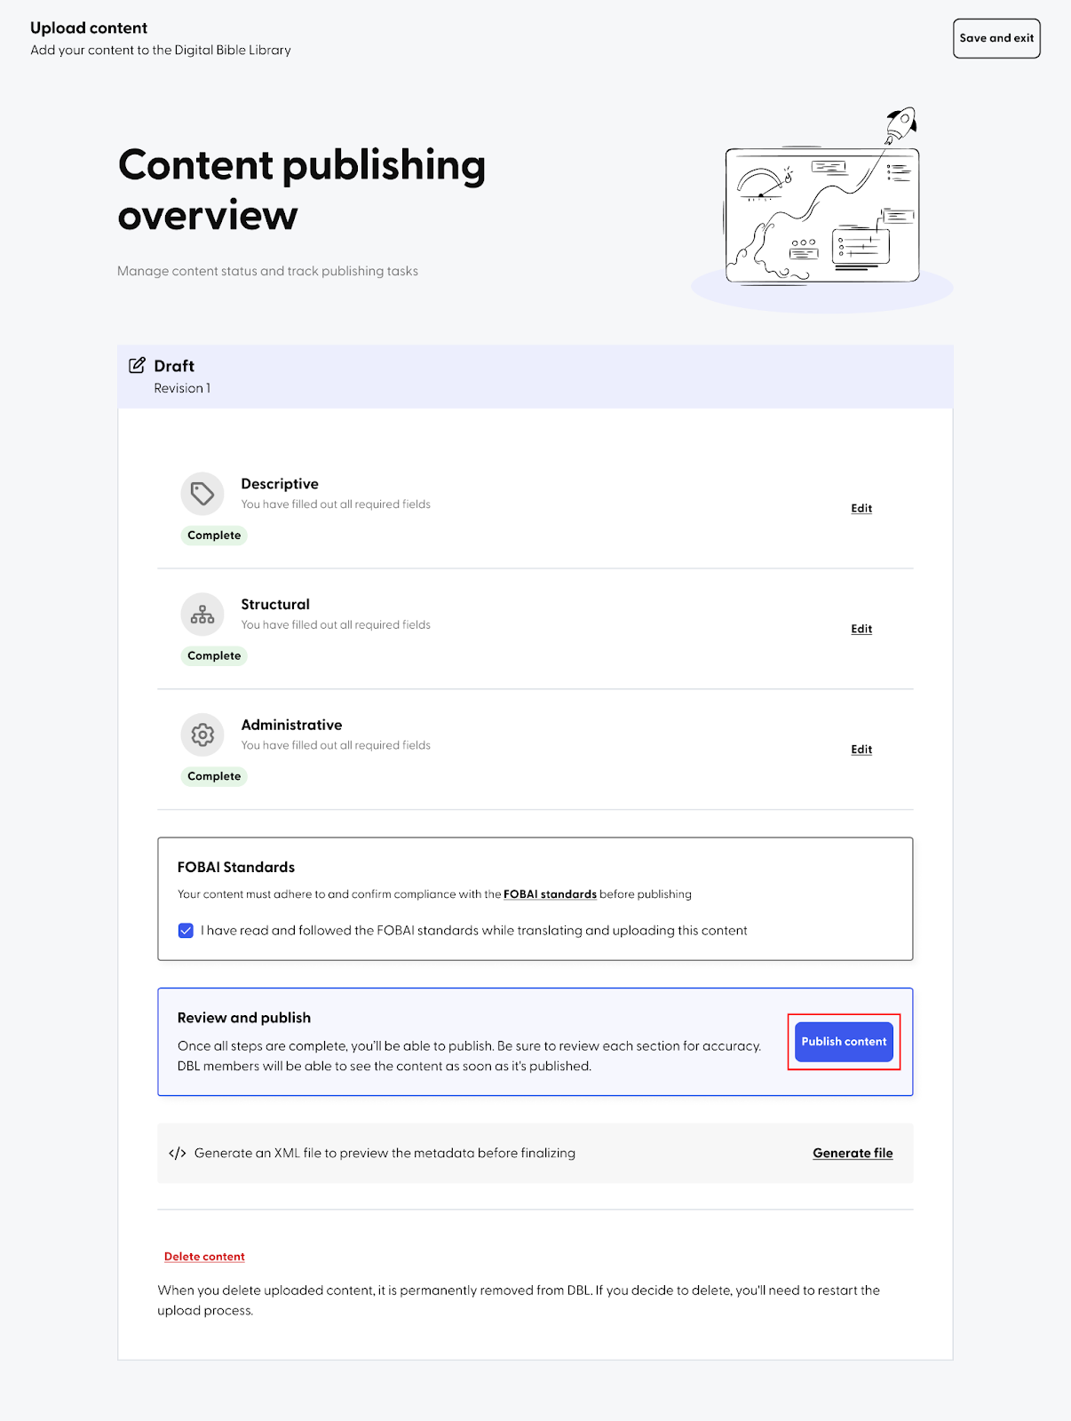Click the XML code brackets icon
This screenshot has height=1421, width=1071.
(x=178, y=1154)
